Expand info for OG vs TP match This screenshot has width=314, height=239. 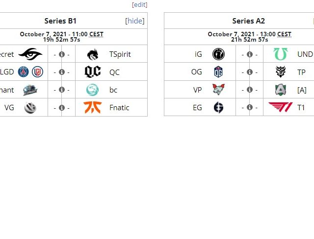[249, 72]
